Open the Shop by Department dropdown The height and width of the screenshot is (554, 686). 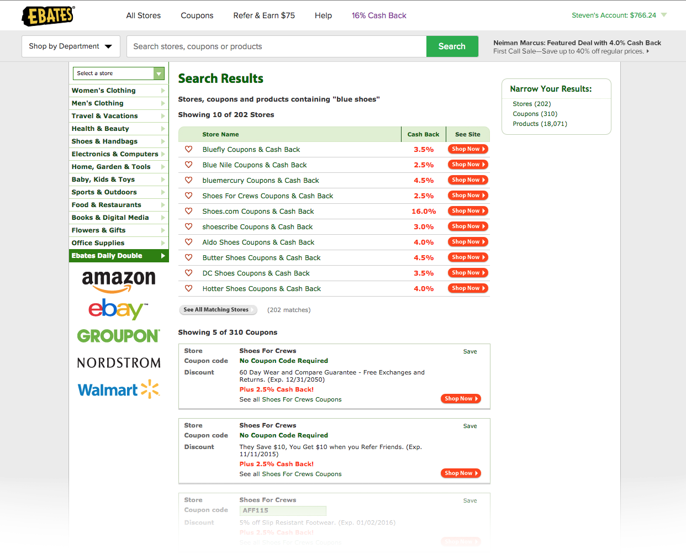coord(70,46)
